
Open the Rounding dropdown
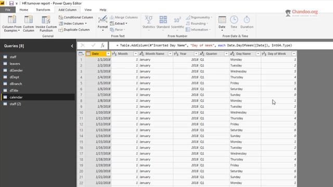pyautogui.click(x=197, y=23)
